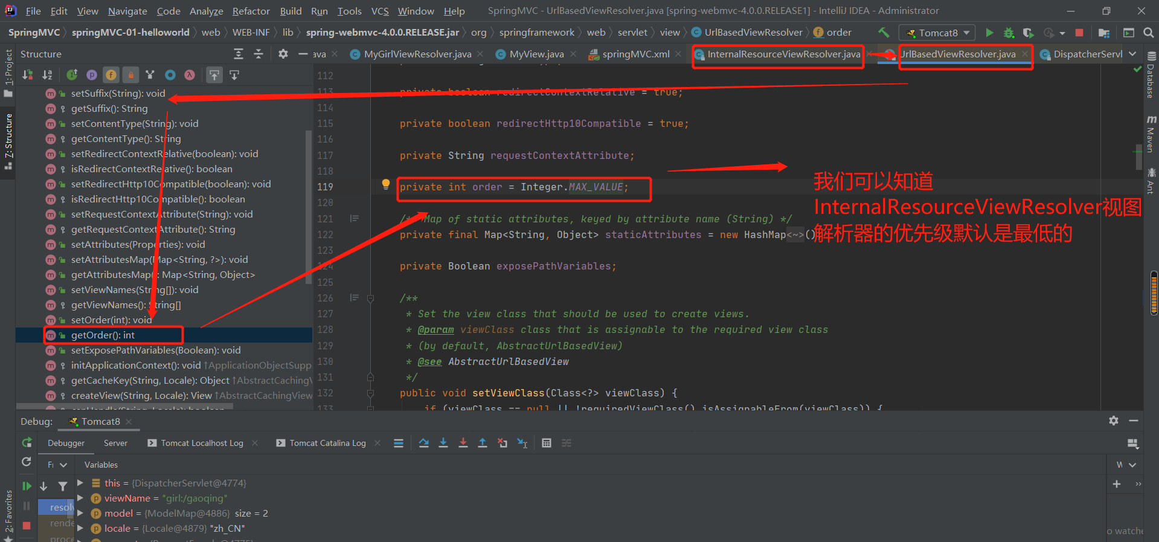Open Tomcat Catalina Log tab

pyautogui.click(x=328, y=443)
